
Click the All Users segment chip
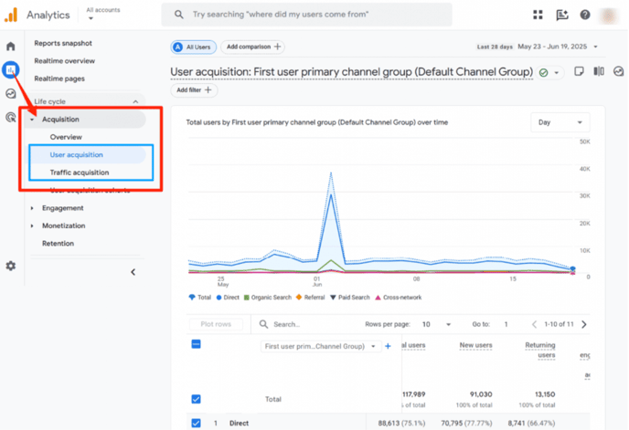click(193, 47)
